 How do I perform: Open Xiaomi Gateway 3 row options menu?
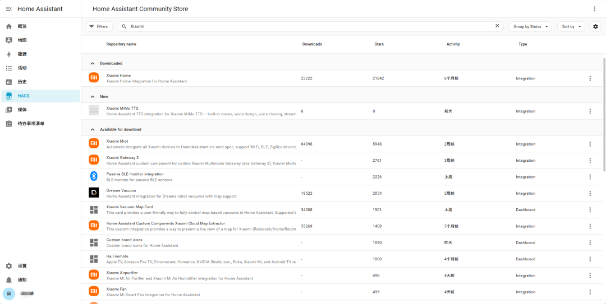(x=590, y=161)
